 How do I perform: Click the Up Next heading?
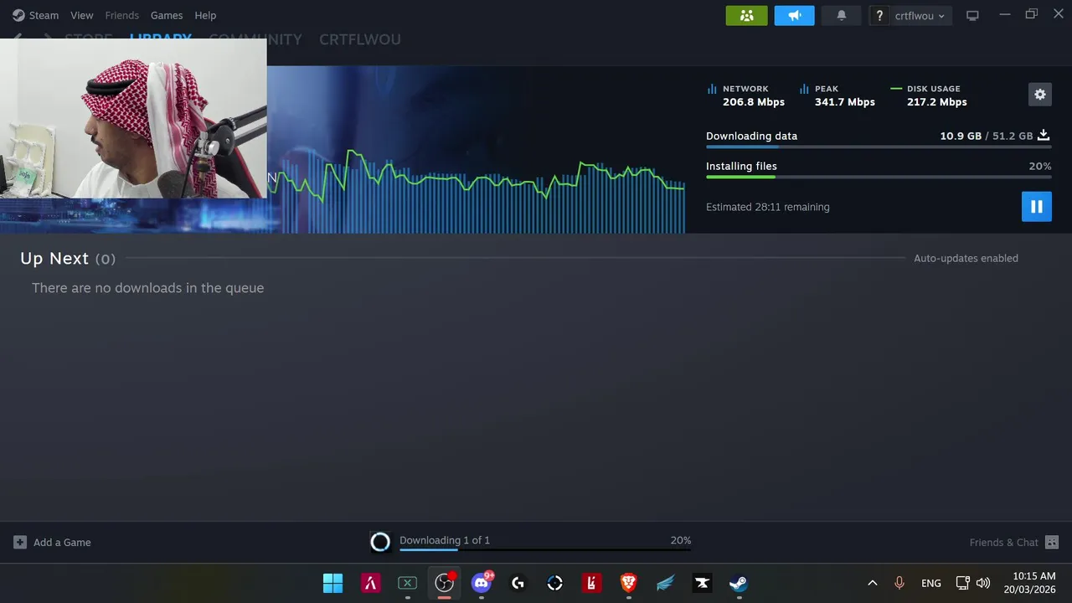point(54,259)
